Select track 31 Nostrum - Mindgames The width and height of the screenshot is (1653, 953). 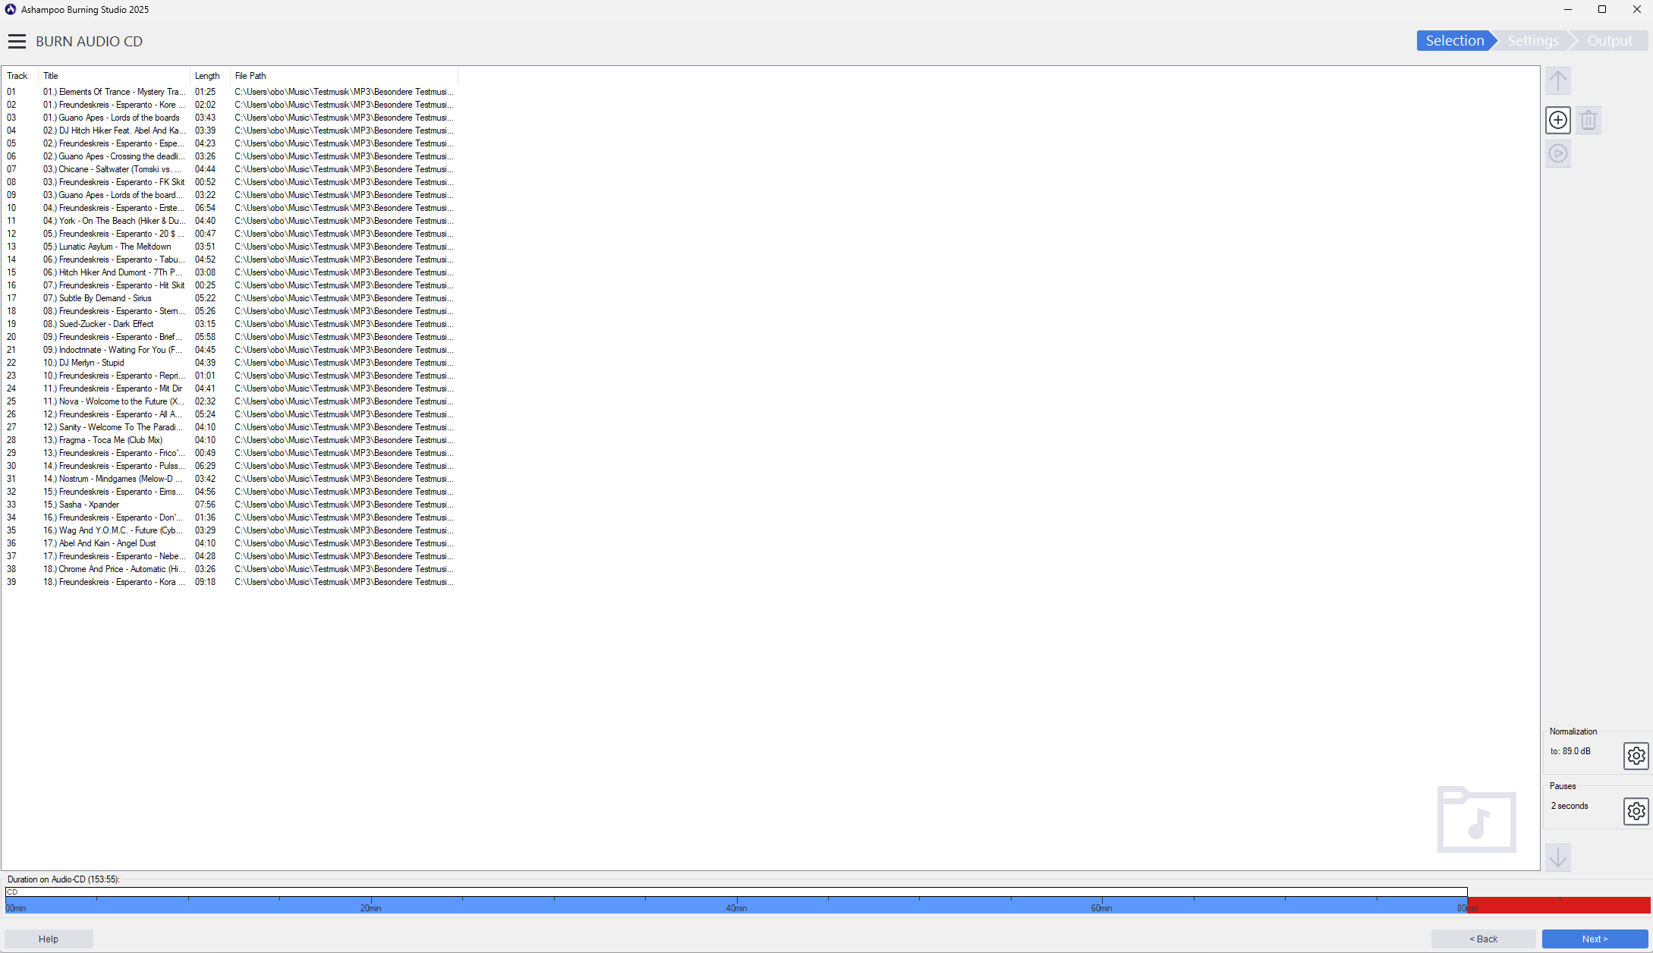(229, 479)
